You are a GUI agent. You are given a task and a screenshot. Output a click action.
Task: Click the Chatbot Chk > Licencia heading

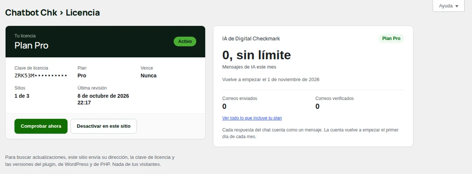52,13
